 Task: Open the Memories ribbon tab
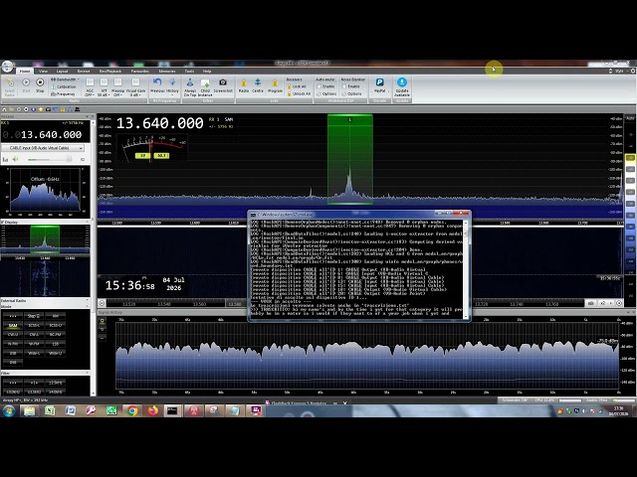tap(167, 71)
